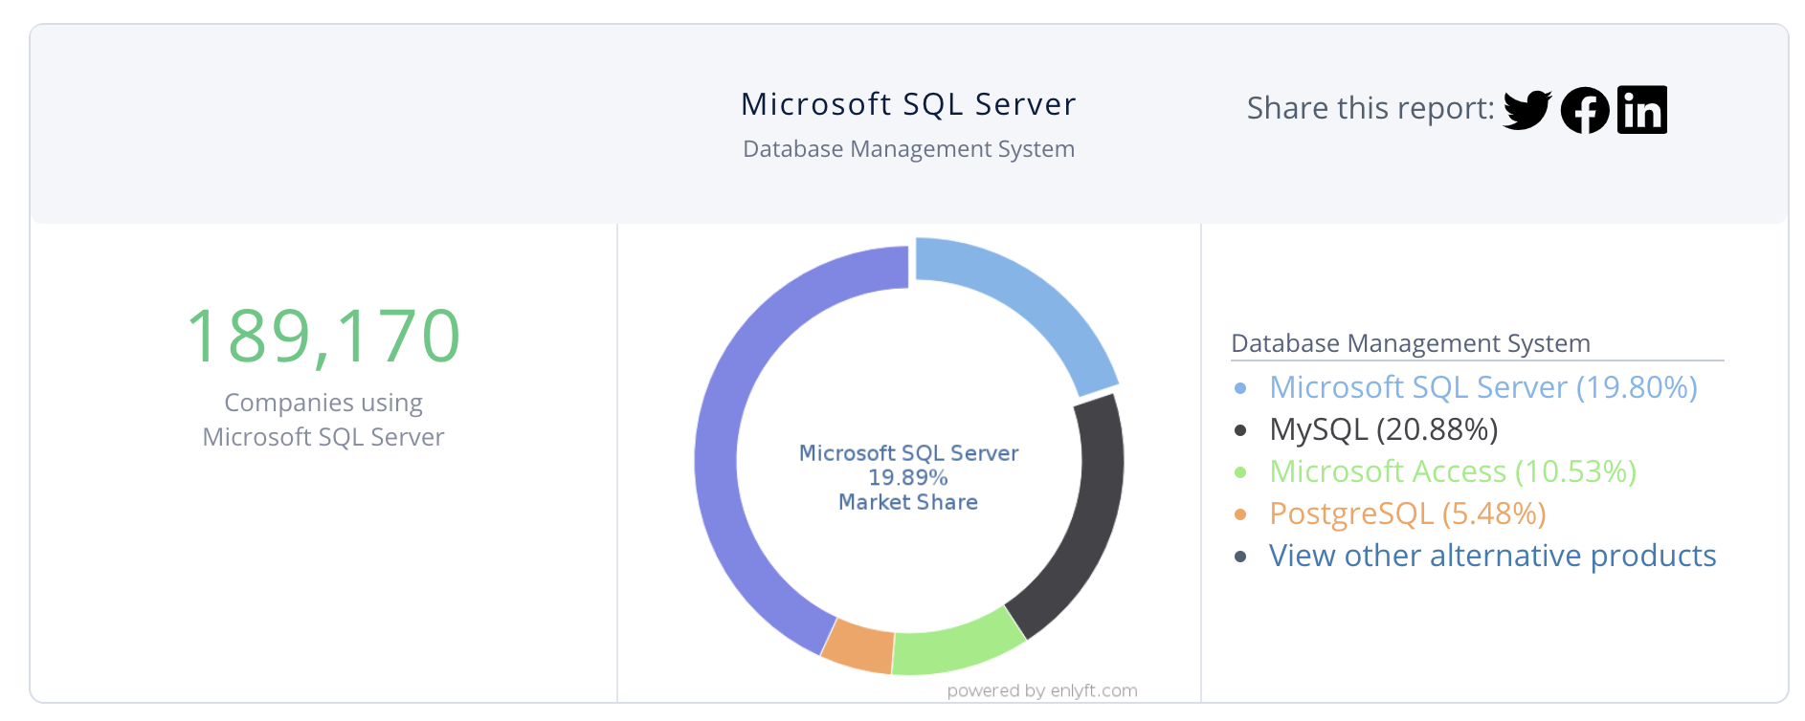Screen dimensions: 1805x721
Task: Click bullet beside View other alternative products
Action: pos(1240,557)
